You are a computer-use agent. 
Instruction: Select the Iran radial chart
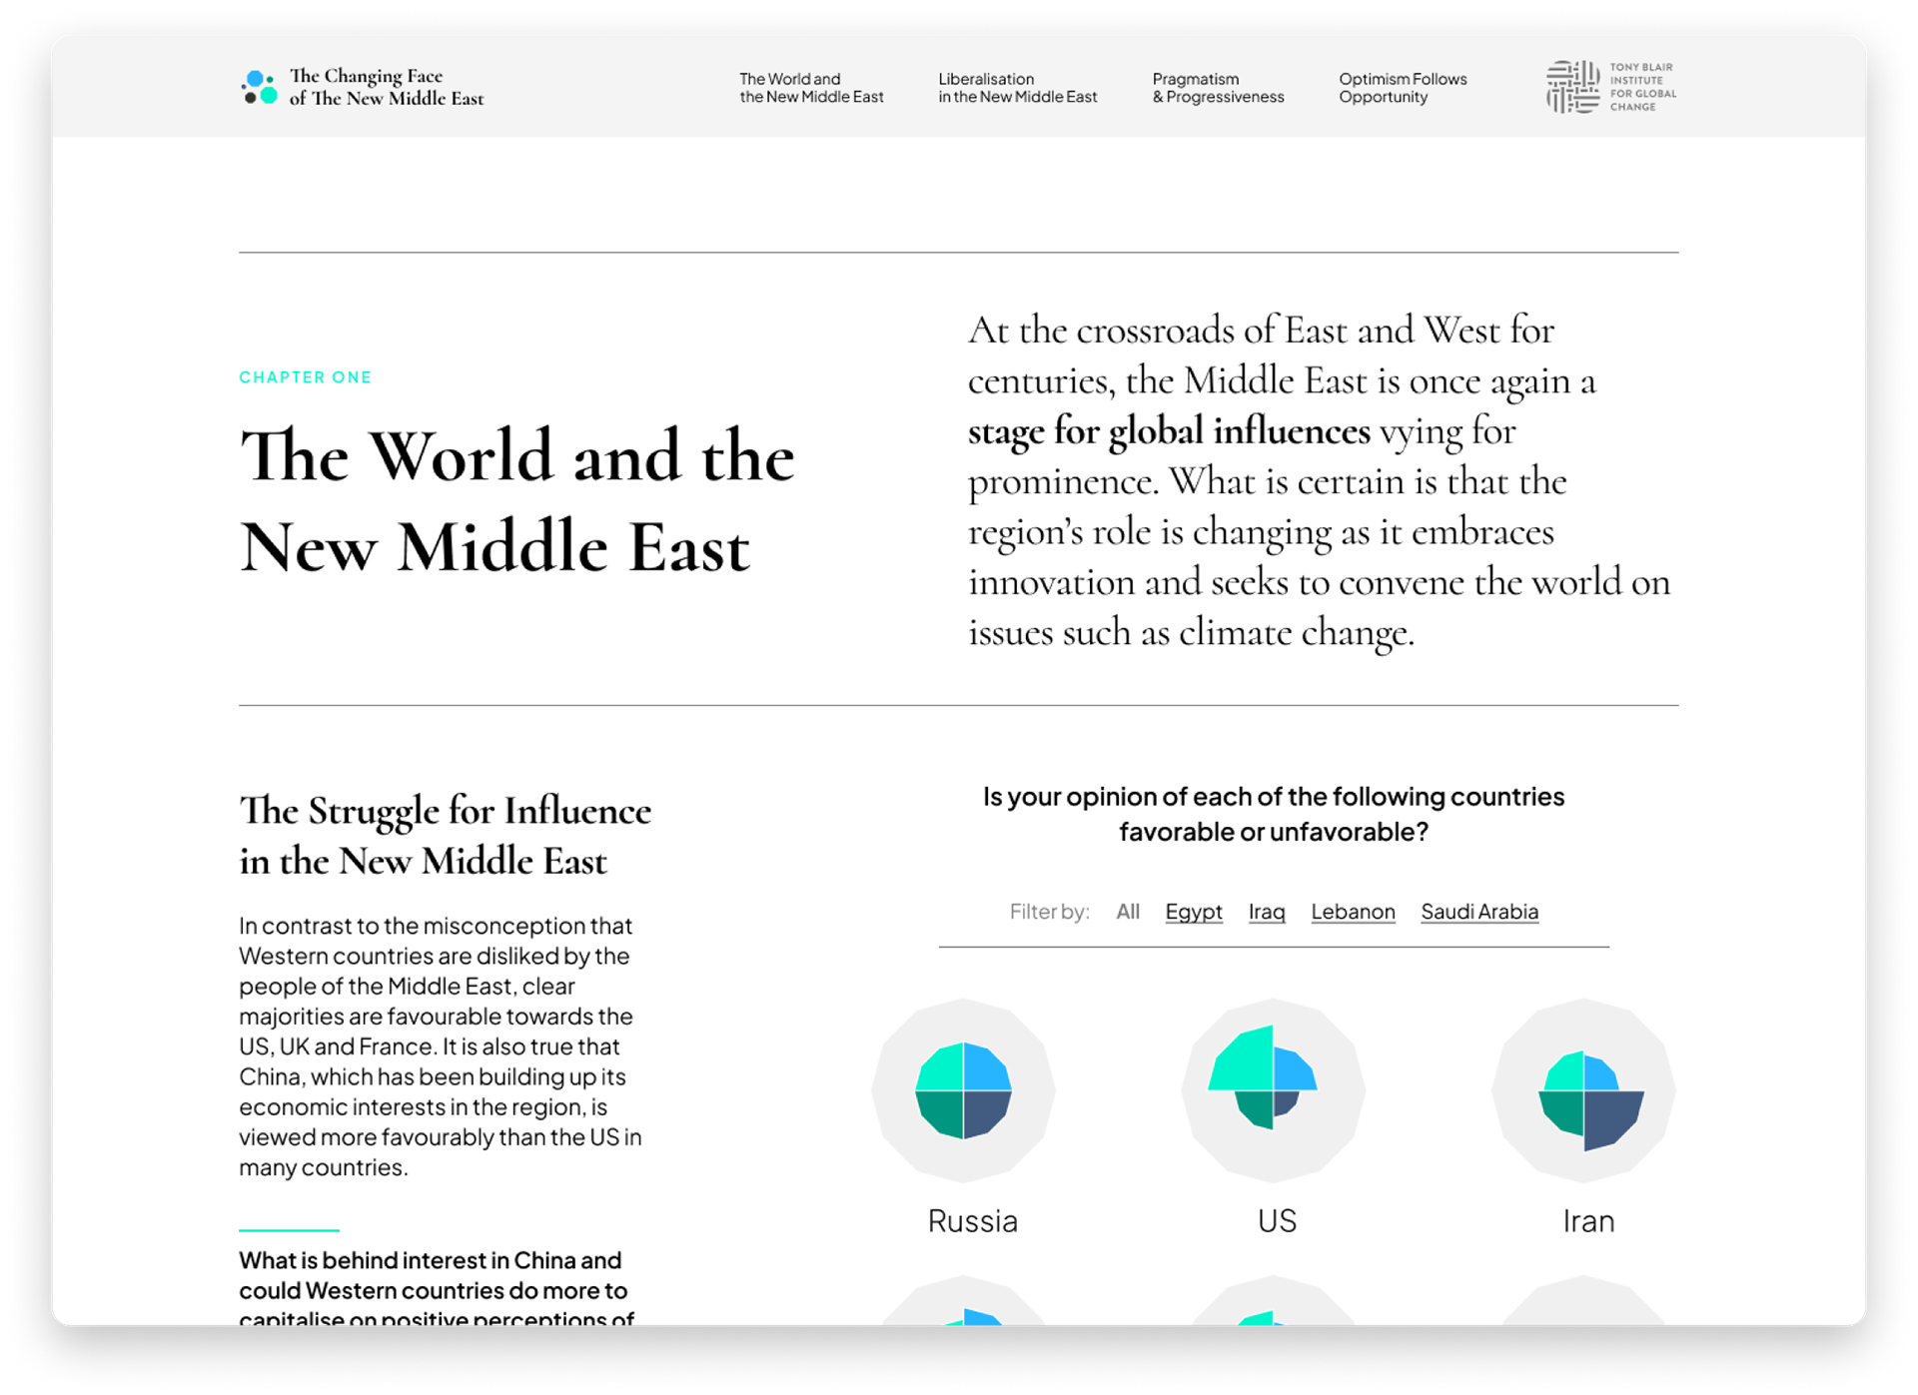[1583, 1090]
